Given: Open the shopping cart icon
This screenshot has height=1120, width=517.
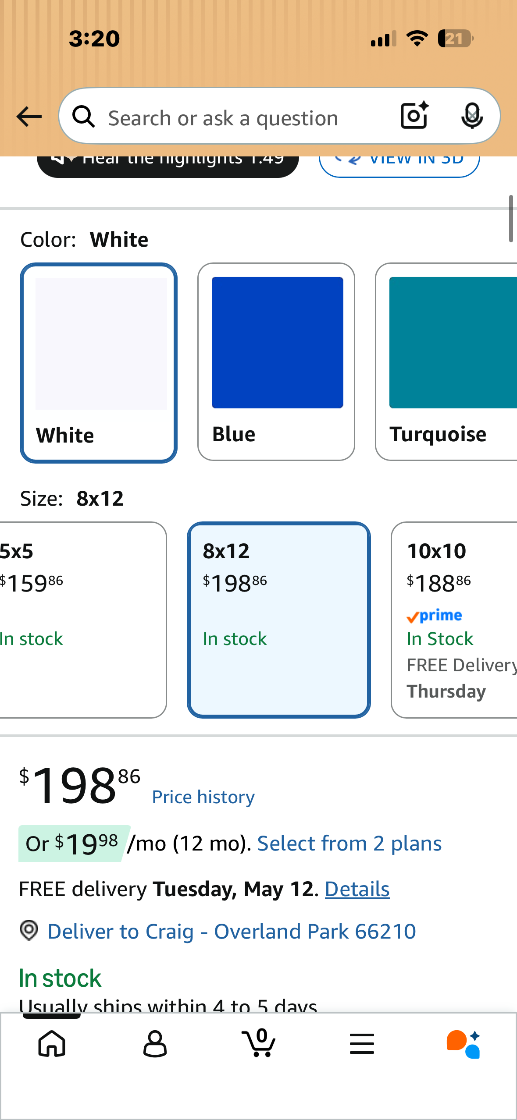Looking at the screenshot, I should click(x=259, y=1044).
